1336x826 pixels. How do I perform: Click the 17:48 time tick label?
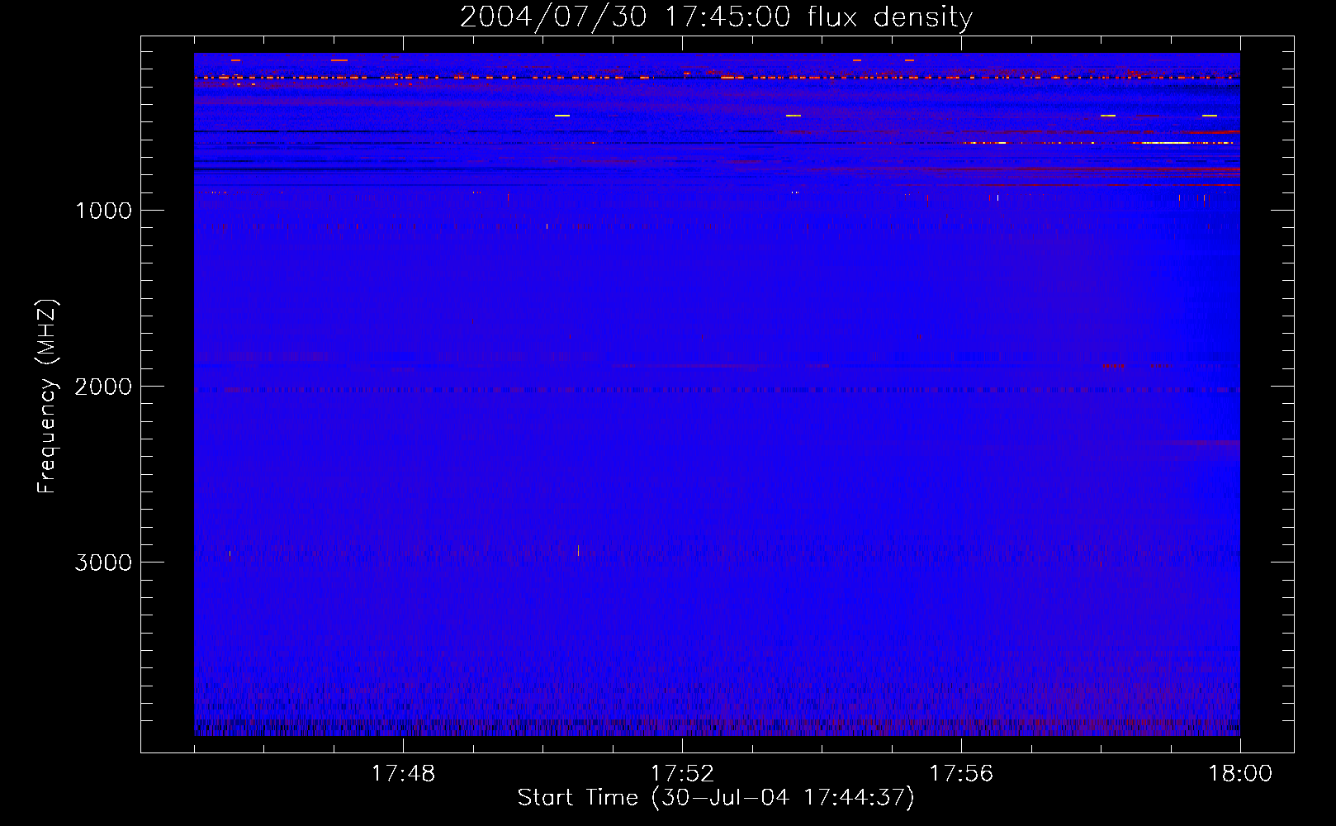tap(403, 774)
